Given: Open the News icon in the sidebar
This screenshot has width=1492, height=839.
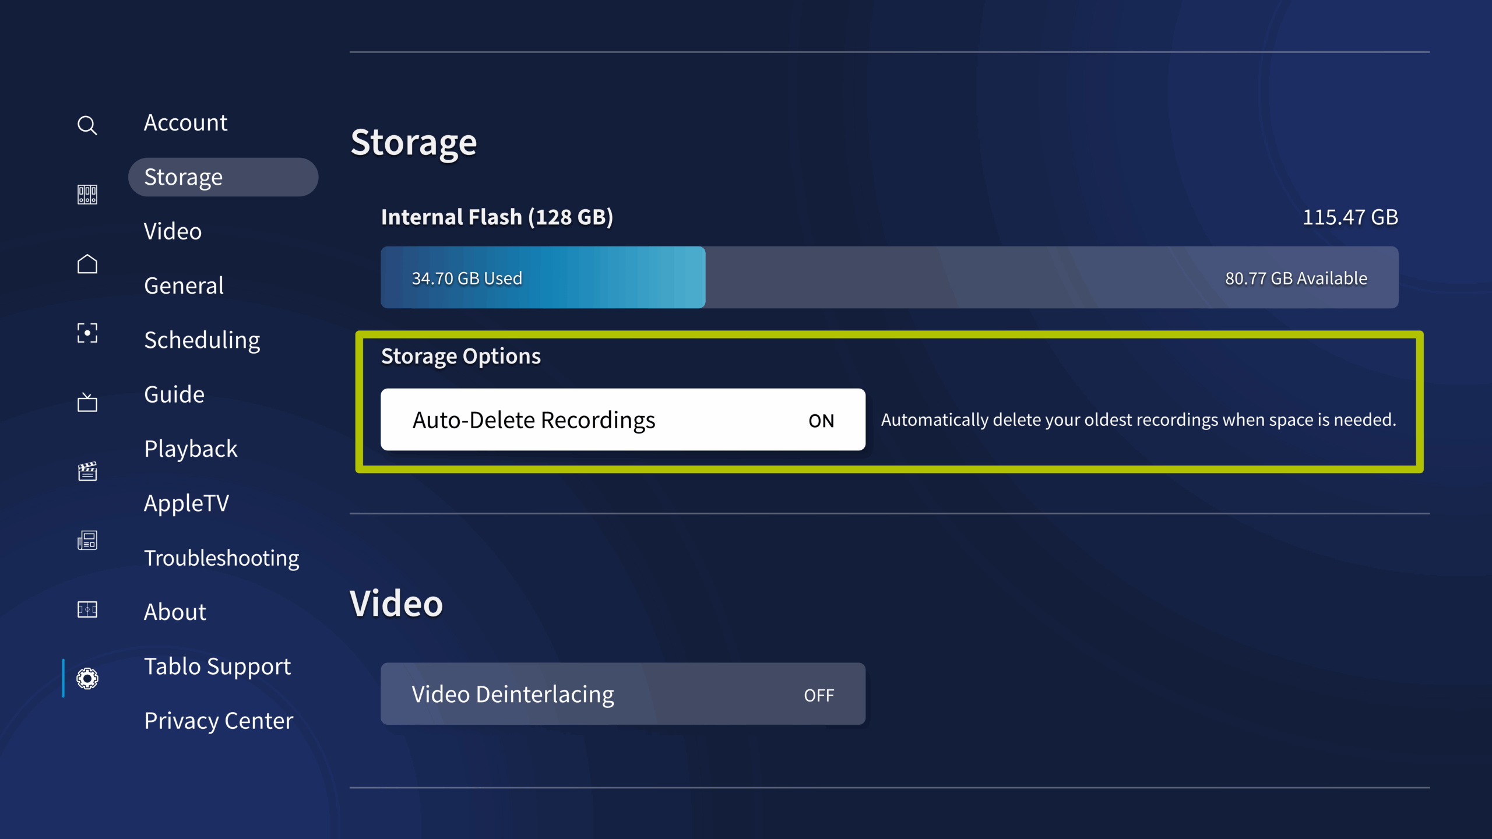Looking at the screenshot, I should pyautogui.click(x=87, y=540).
